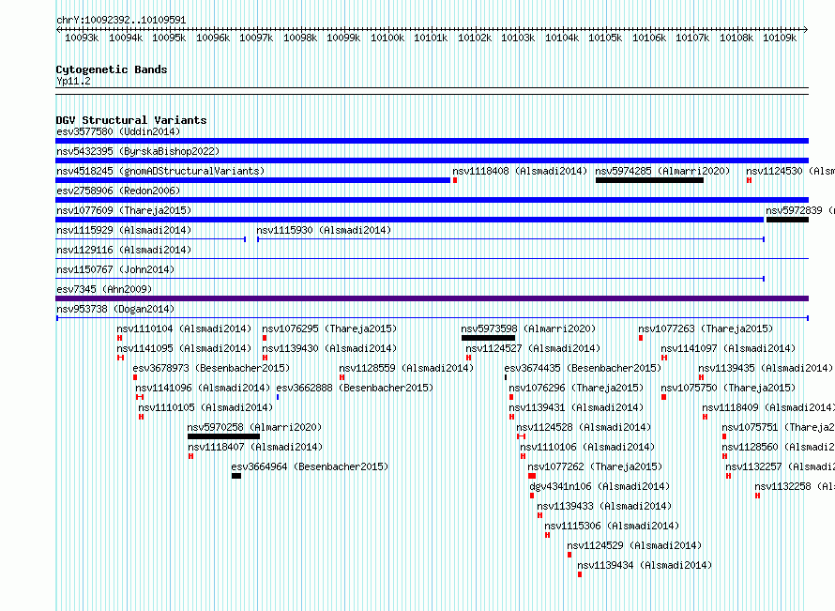Click the 10105k ruler position label
This screenshot has height=611, width=835.
click(605, 38)
